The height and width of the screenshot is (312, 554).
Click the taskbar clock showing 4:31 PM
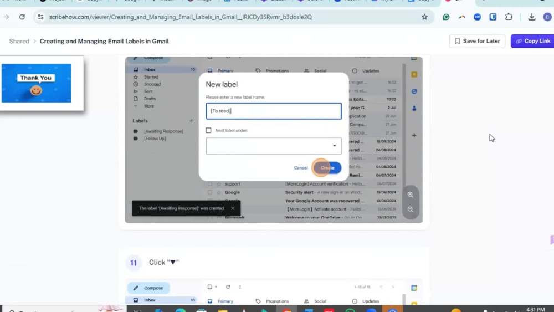(x=536, y=309)
